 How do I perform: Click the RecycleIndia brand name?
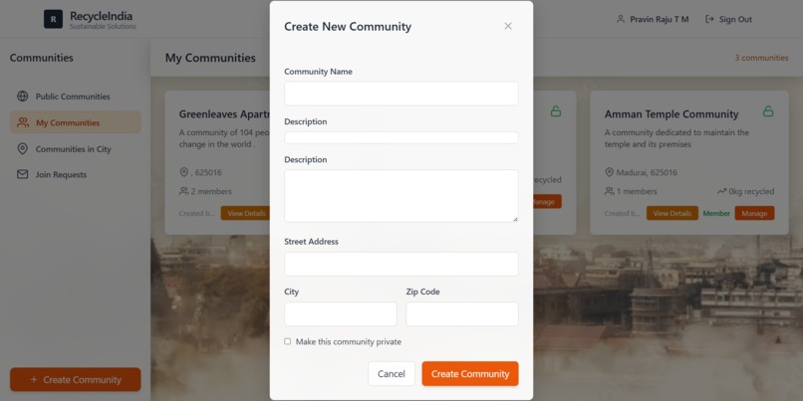pyautogui.click(x=101, y=16)
